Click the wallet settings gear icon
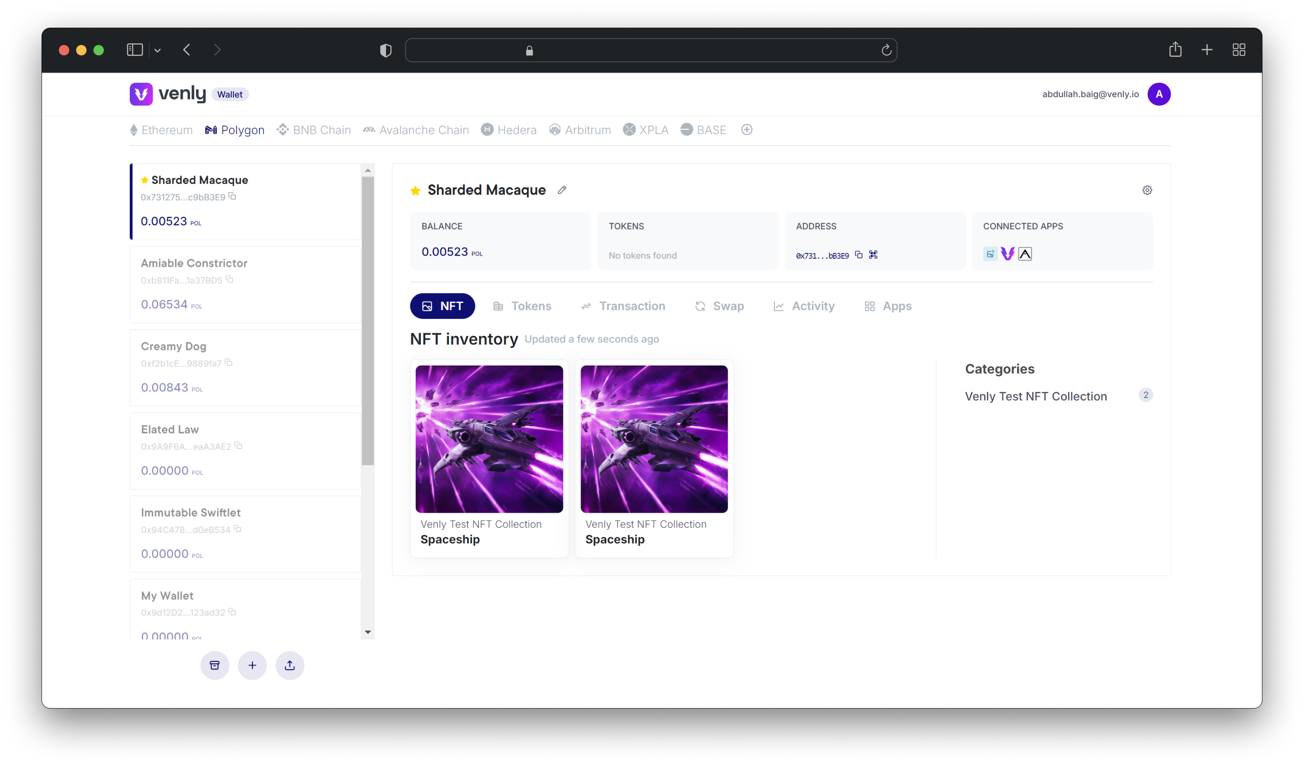Viewport: 1304px width, 764px height. coord(1147,190)
